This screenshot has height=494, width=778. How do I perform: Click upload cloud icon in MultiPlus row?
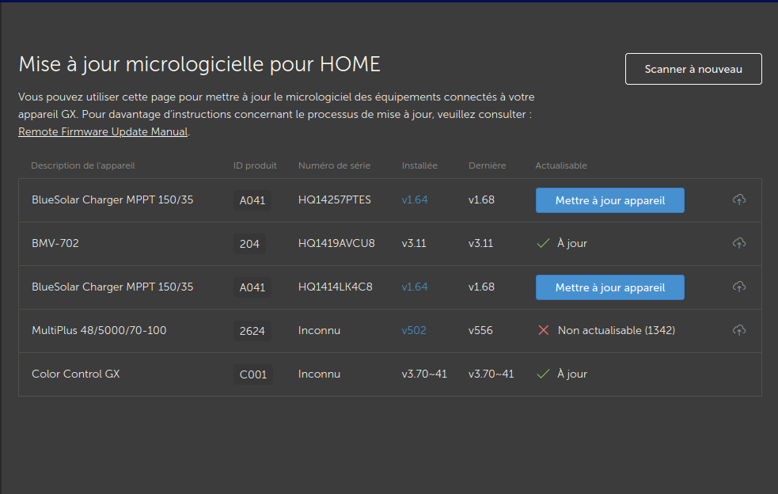738,330
